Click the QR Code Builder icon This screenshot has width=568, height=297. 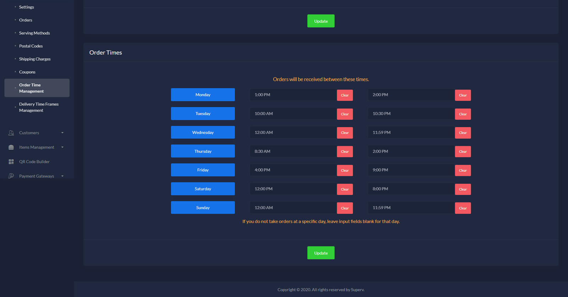(x=11, y=162)
